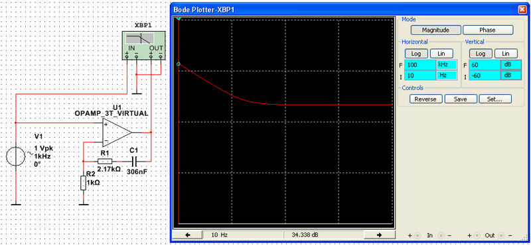
Task: Select the U1 op-amp symbol
Action: (x=117, y=132)
